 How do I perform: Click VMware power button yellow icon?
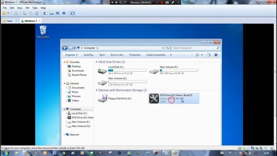4,13
